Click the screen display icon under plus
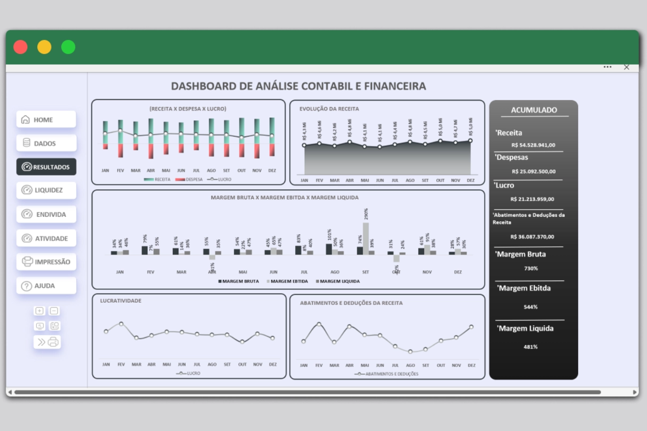Screen dimensions: 647x431 click(x=40, y=326)
